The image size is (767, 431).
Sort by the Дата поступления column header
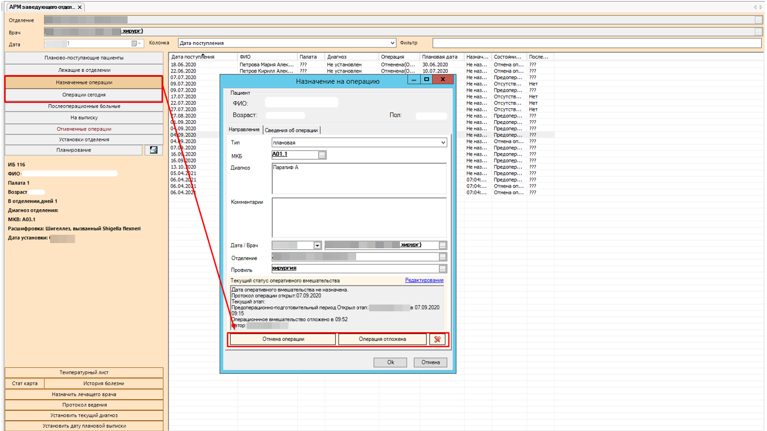click(203, 57)
